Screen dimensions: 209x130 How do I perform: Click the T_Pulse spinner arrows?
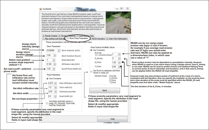click(x=119, y=67)
